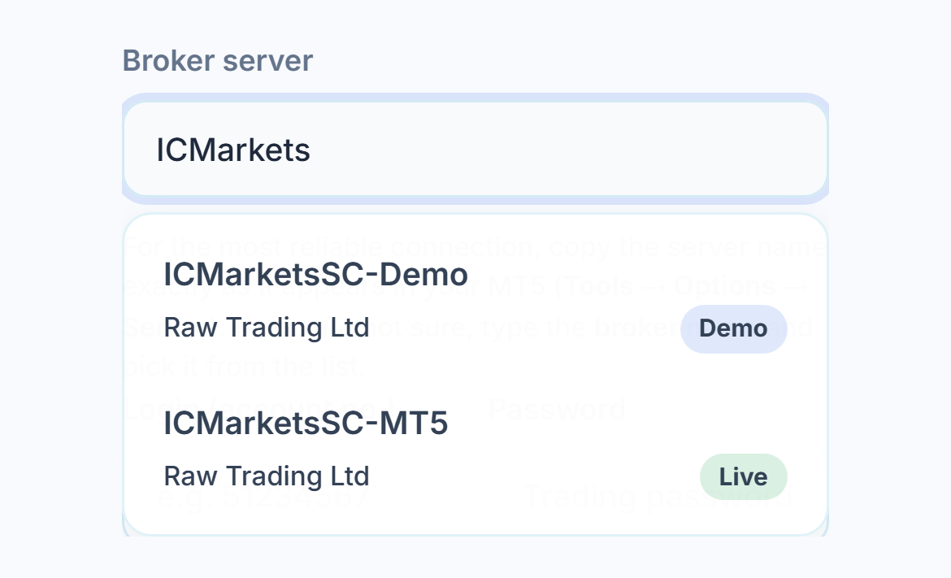Click the Broker server input containing ICMarkets
The image size is (951, 578).
pyautogui.click(x=475, y=150)
